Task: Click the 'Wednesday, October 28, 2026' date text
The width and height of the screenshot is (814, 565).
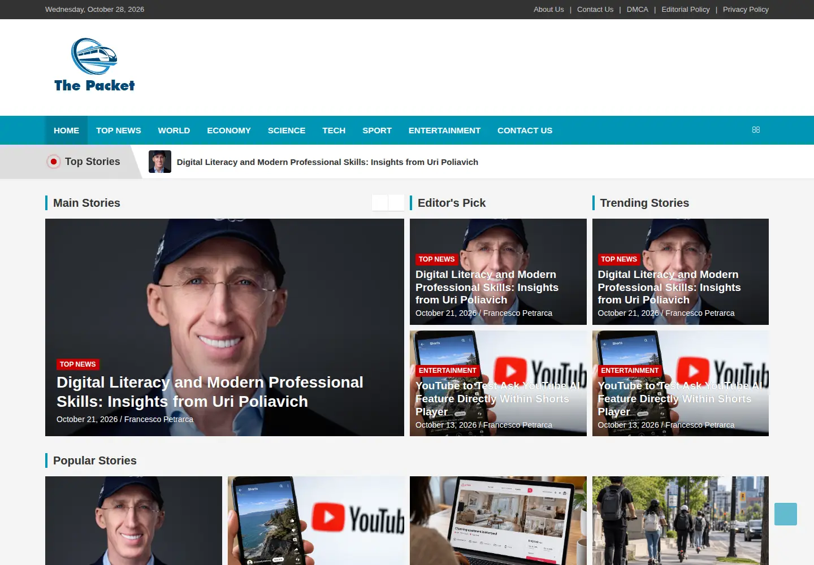Action: tap(94, 10)
